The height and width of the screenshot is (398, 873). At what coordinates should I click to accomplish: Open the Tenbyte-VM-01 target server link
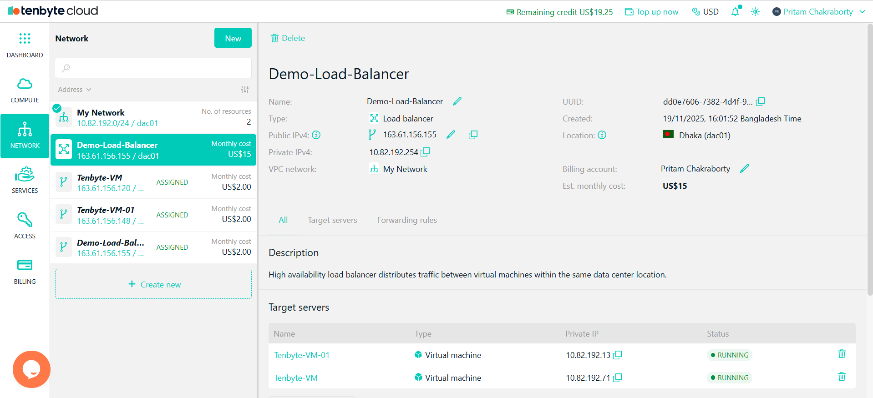[x=302, y=355]
